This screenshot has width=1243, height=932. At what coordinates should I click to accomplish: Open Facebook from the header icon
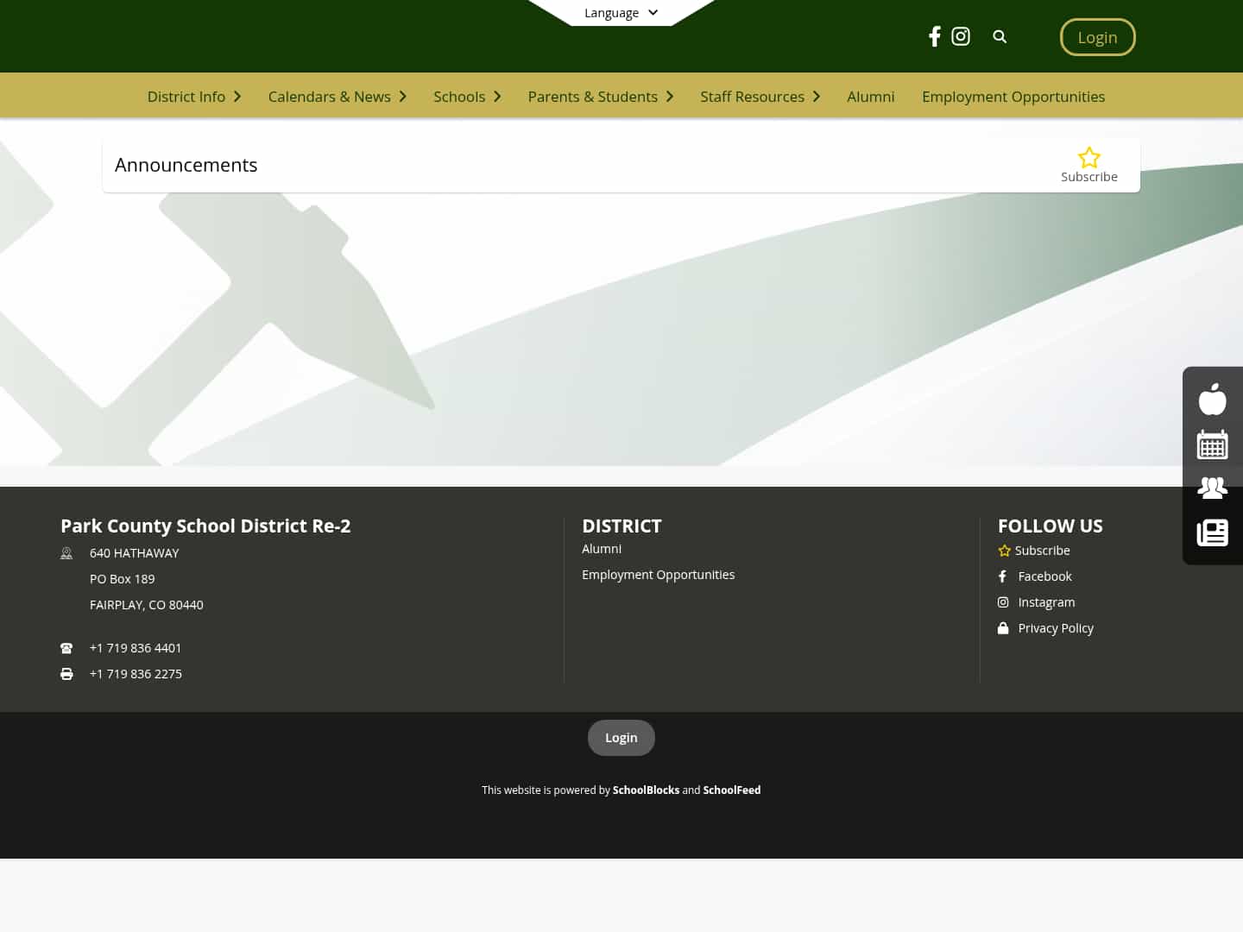[x=935, y=36]
